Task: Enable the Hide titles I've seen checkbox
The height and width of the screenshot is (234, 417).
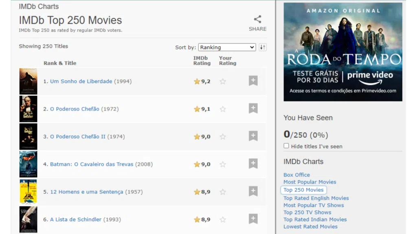Action: pyautogui.click(x=286, y=146)
